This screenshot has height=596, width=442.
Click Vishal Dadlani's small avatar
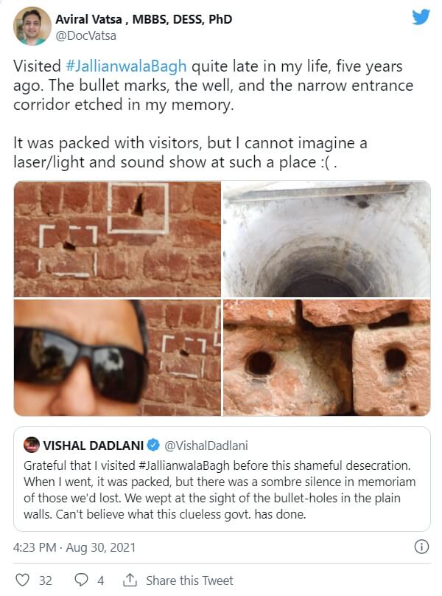[x=32, y=445]
